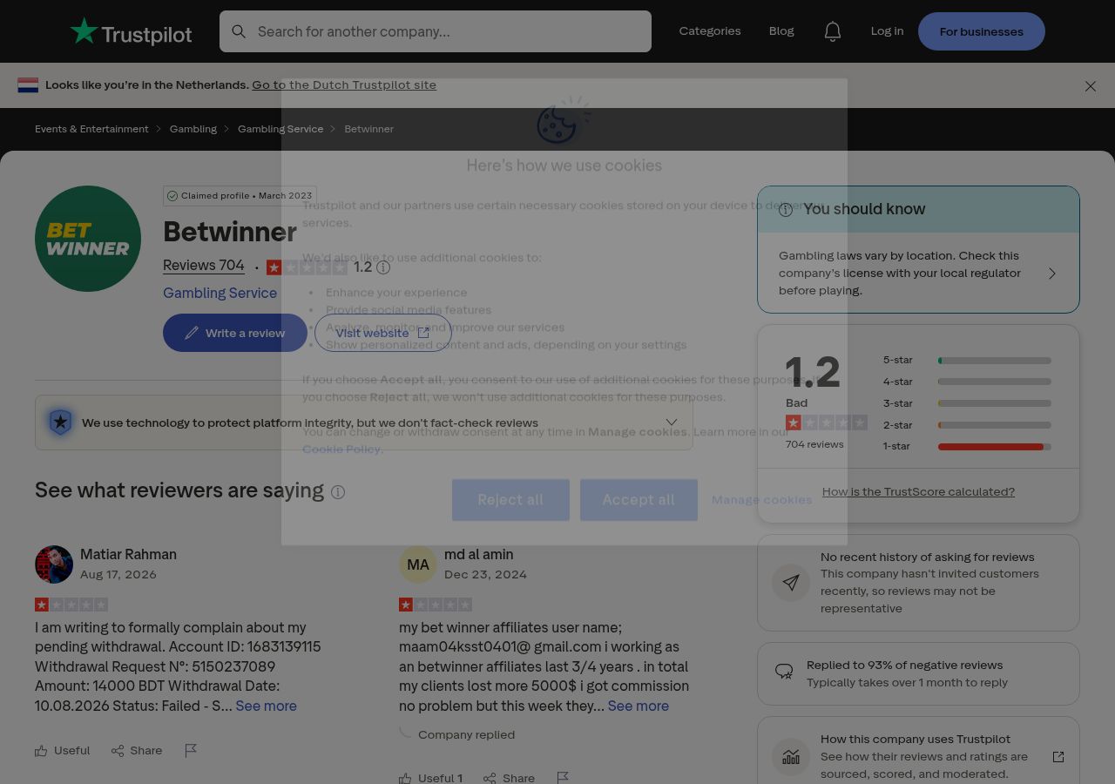Open Matiar Rahman's profile avatar

tap(54, 564)
